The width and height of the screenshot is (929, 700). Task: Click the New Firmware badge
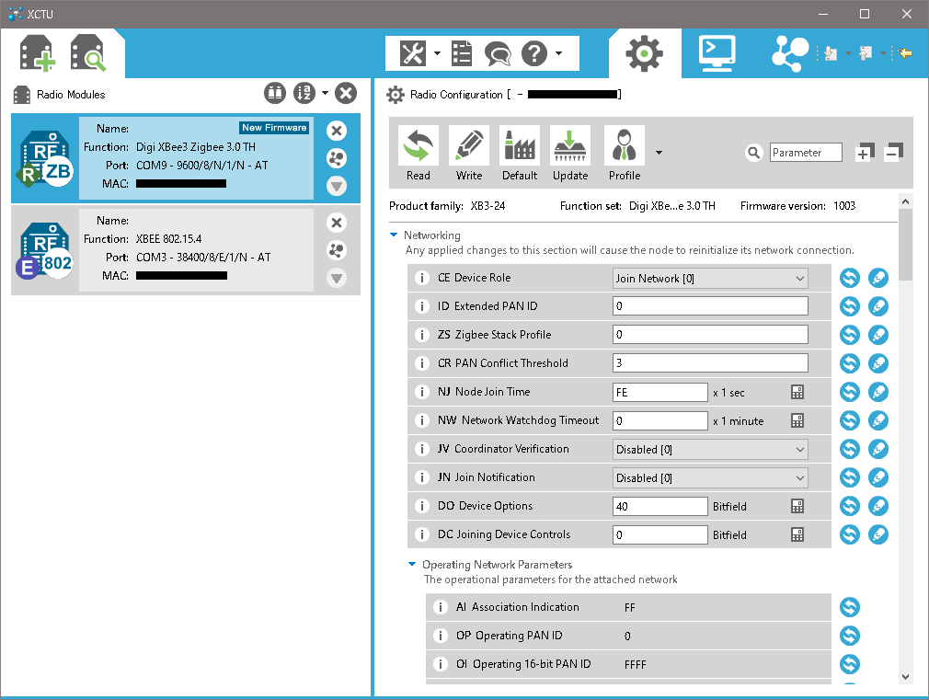point(274,128)
